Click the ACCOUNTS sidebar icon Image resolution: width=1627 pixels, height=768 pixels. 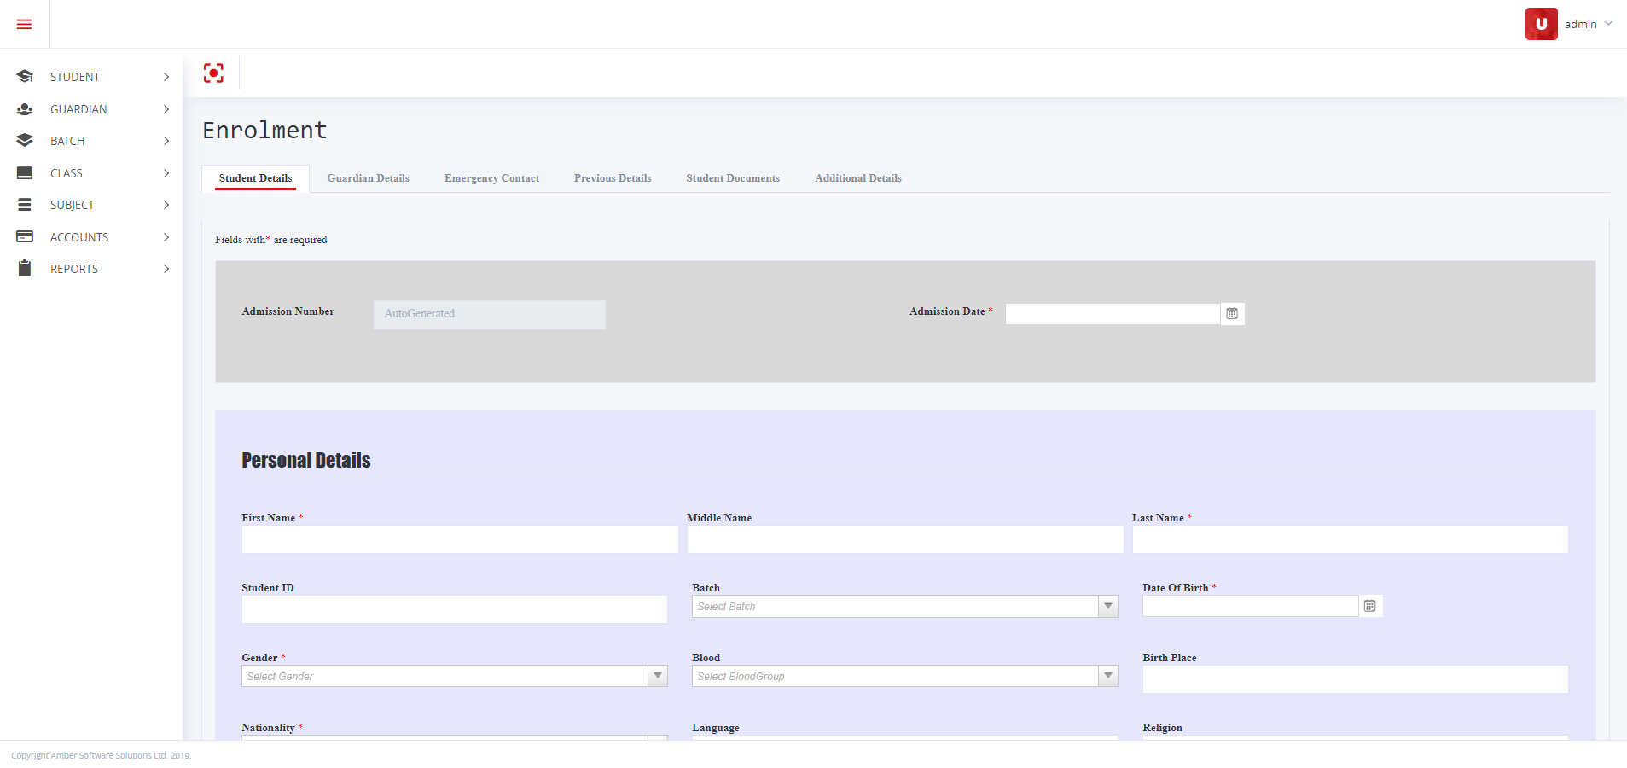coord(24,236)
